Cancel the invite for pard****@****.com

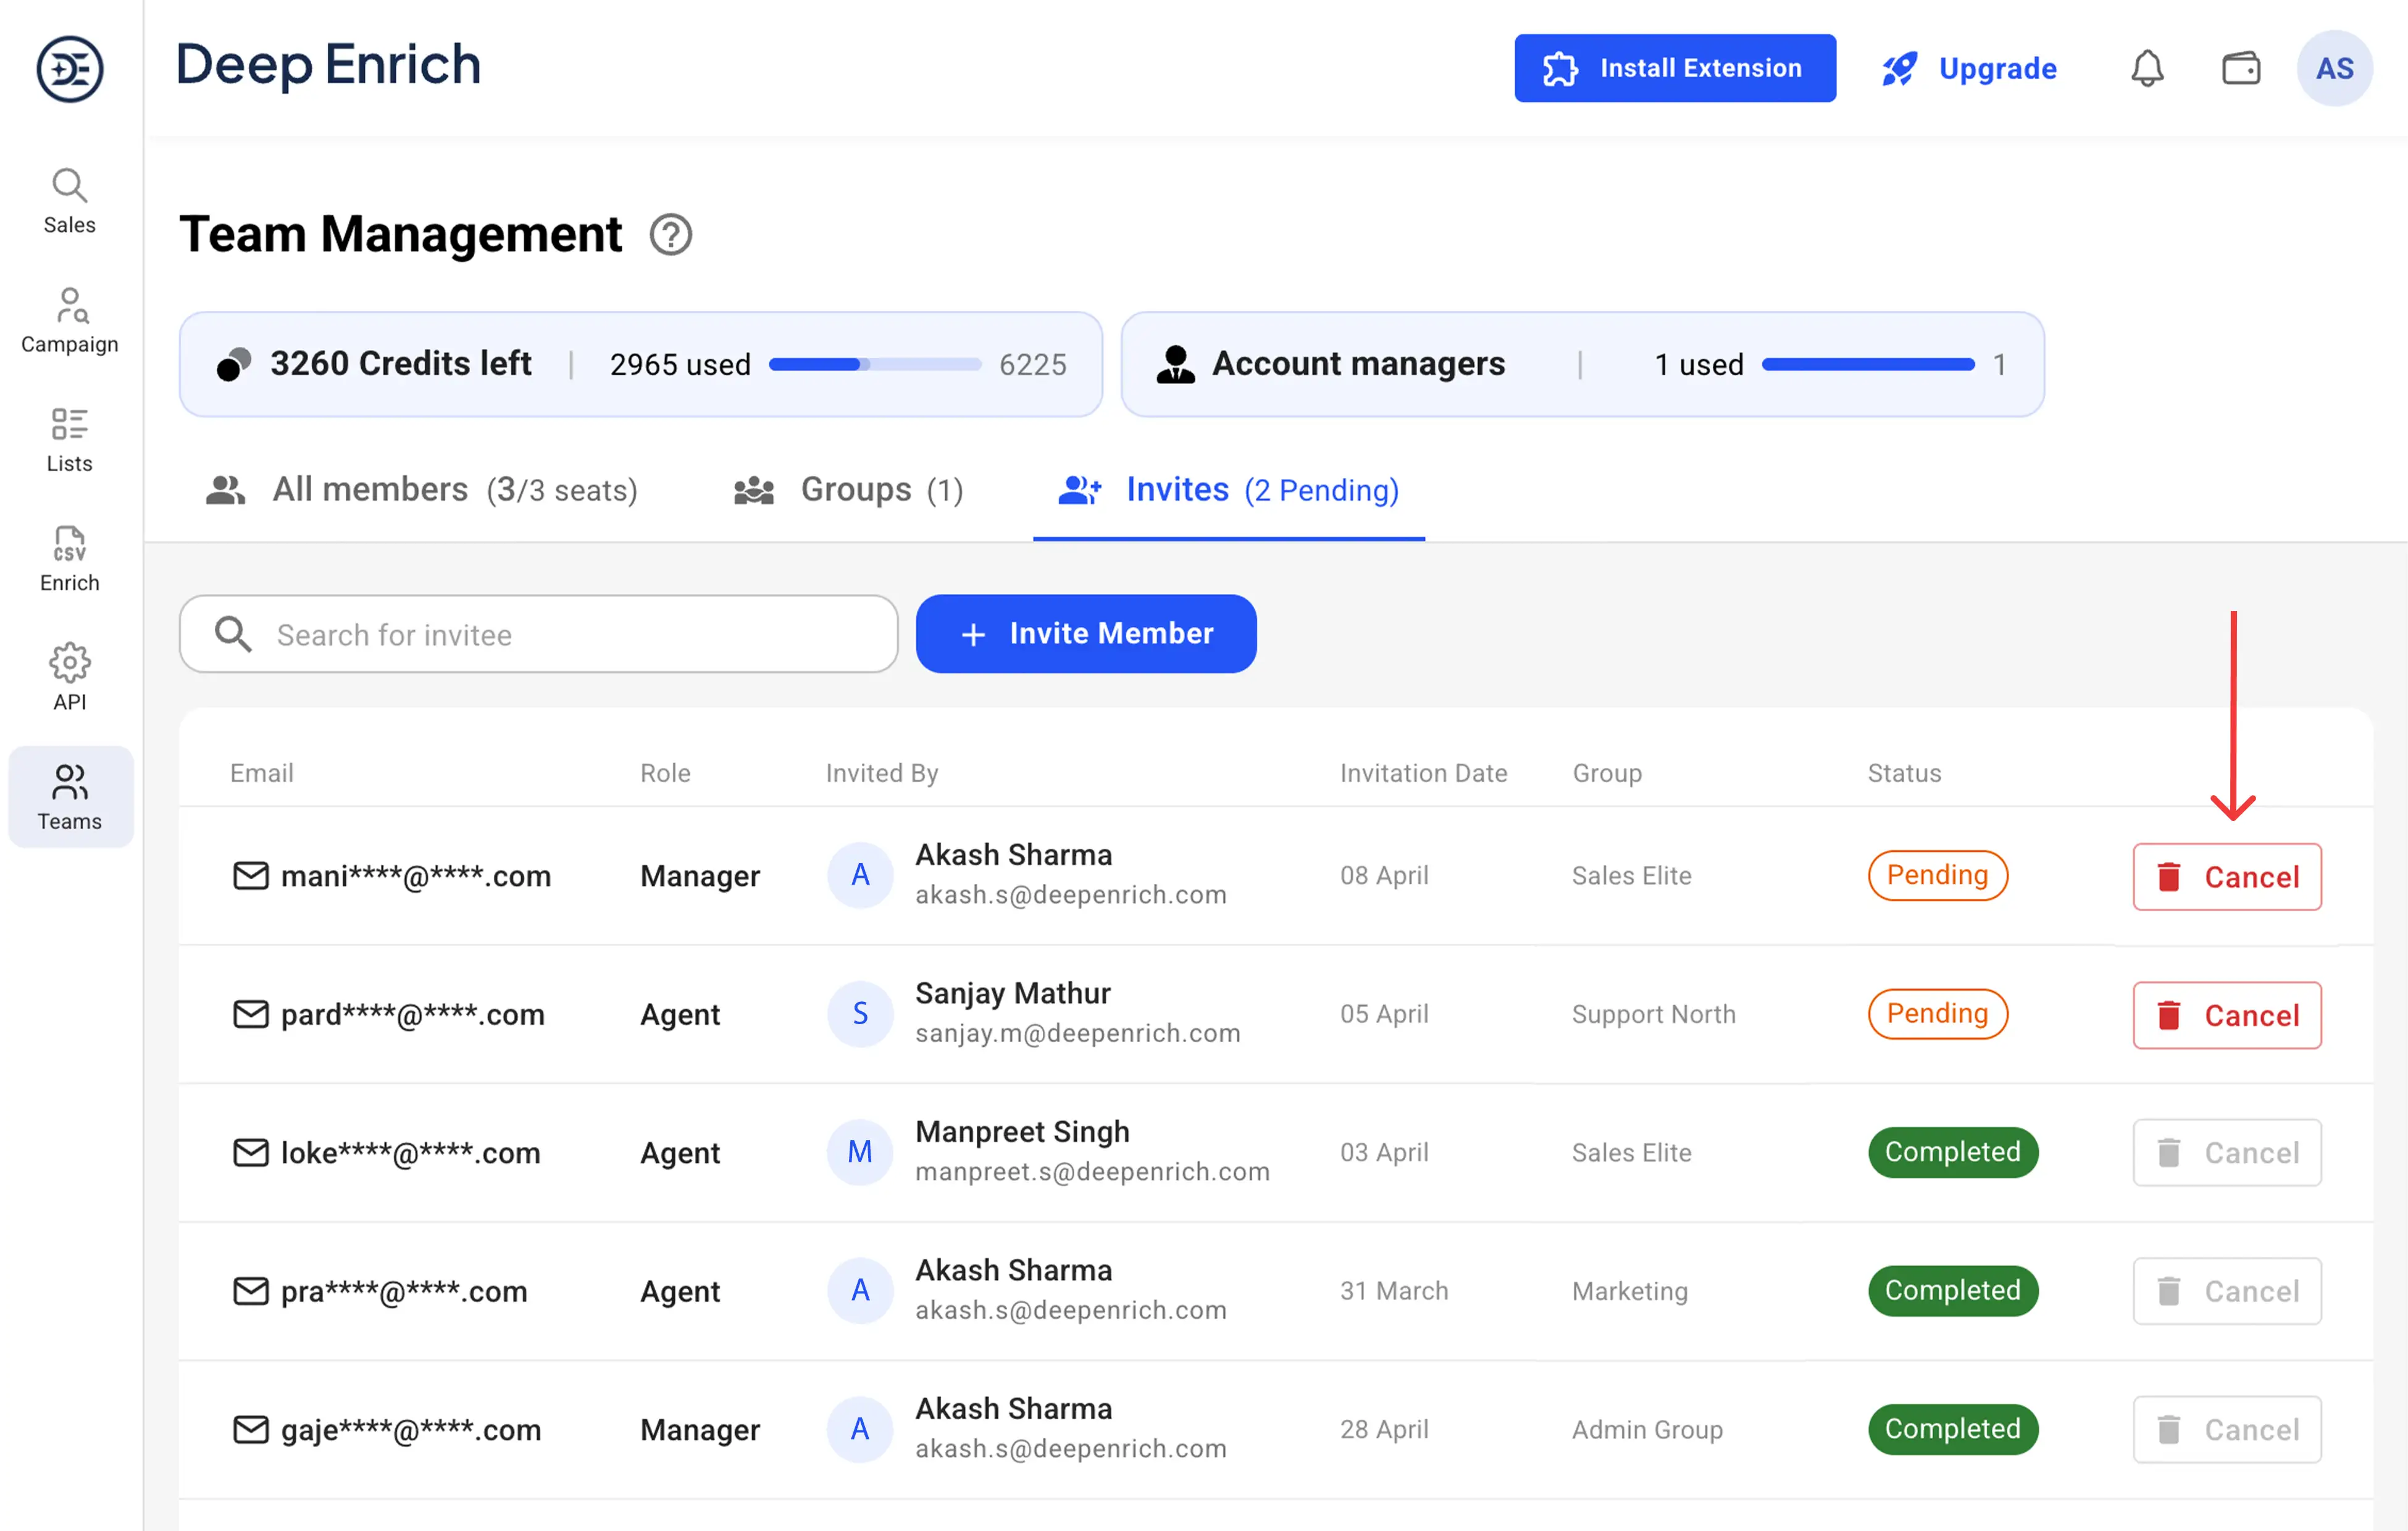2227,1015
